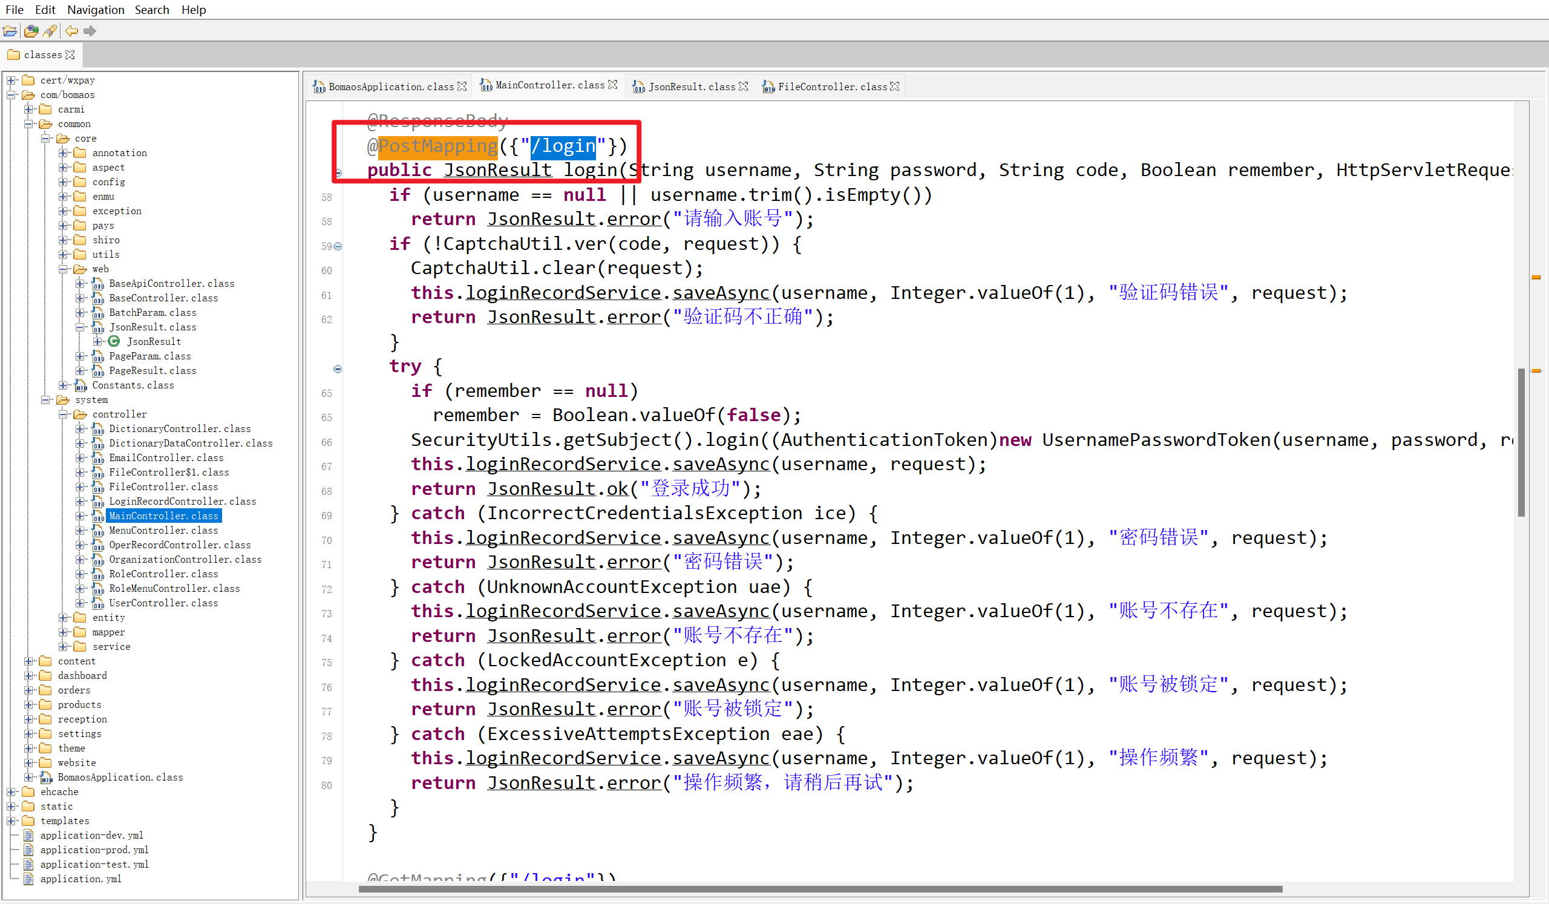Click the vertical scrollbar of code editor

point(1521,442)
